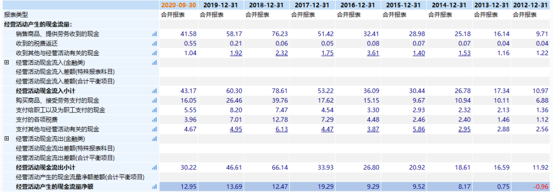Open the underlined 5.86 value in 2015
This screenshot has height=192, width=553.
[419, 129]
